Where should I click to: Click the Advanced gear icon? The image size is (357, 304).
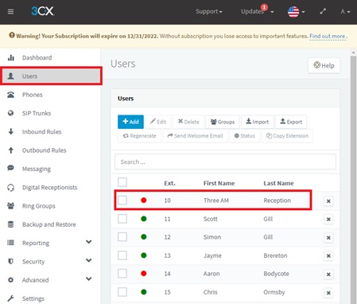[x=10, y=280]
